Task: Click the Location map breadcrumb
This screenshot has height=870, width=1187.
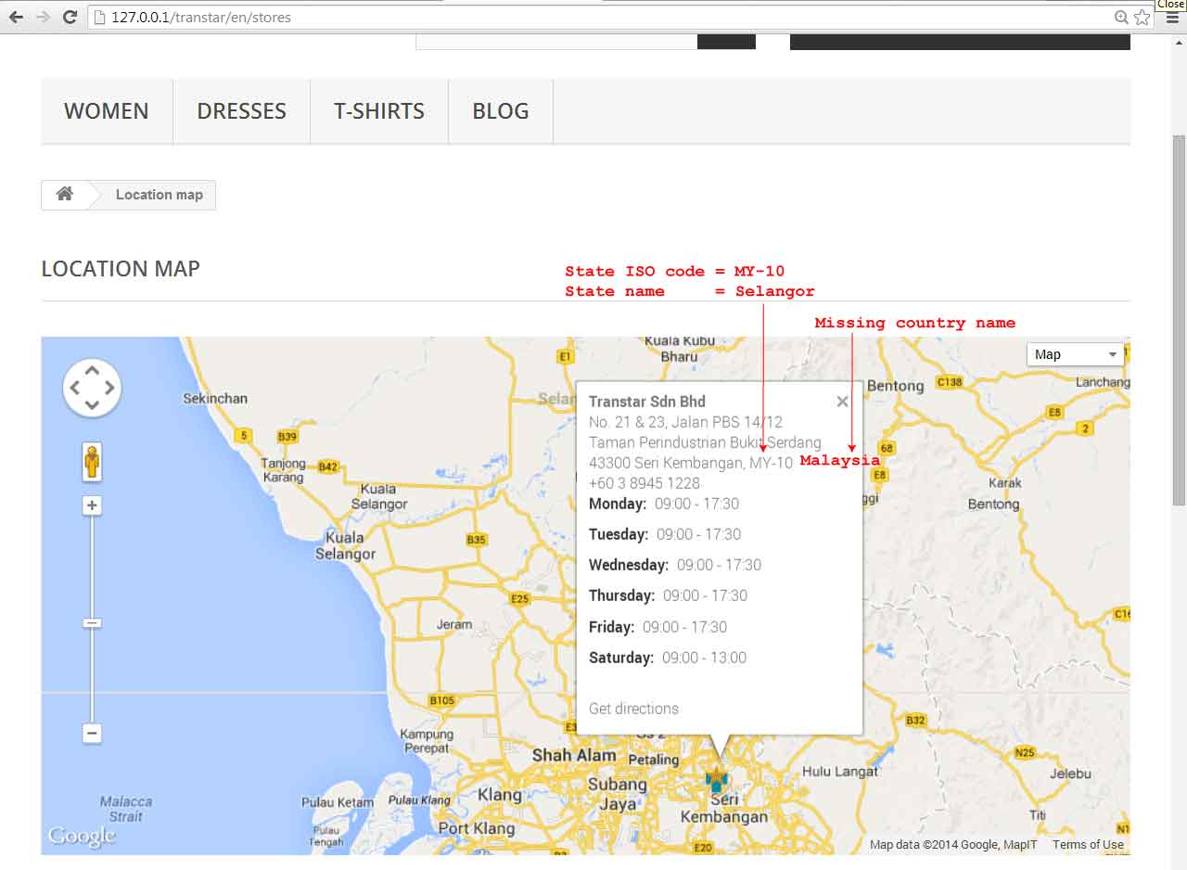Action: [x=160, y=195]
